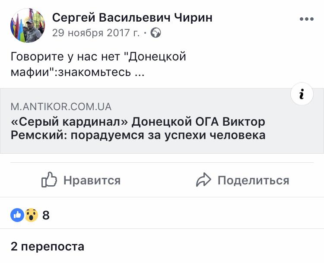The height and width of the screenshot is (263, 324).
Task: Click the M.ANTIKOR.COM.UA source domain
Action: 61,107
